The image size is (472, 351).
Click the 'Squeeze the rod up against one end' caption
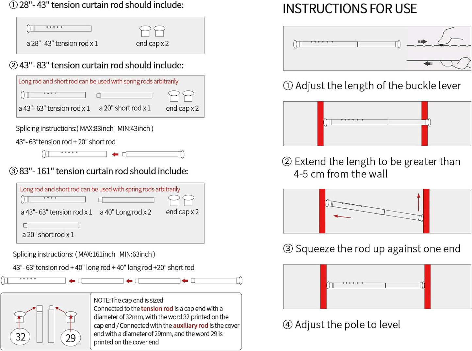[x=378, y=249]
